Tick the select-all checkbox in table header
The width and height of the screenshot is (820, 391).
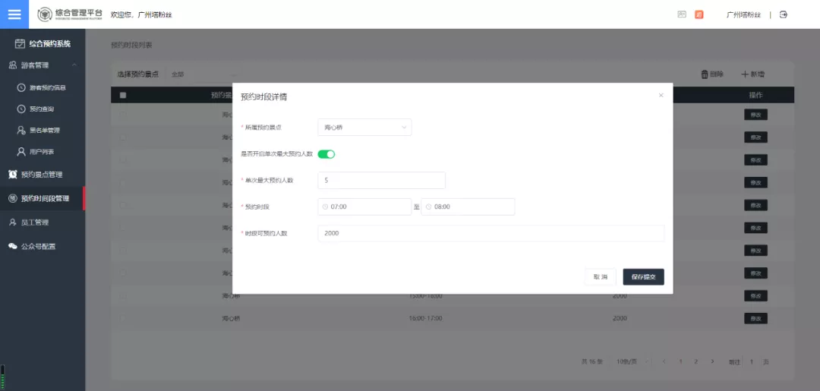pyautogui.click(x=123, y=95)
